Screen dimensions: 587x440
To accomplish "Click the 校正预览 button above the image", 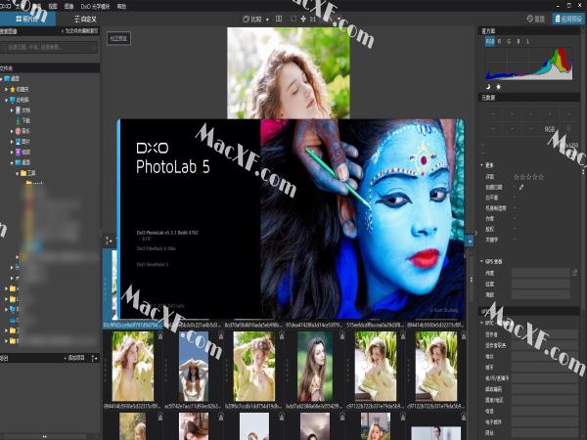I will pos(118,38).
